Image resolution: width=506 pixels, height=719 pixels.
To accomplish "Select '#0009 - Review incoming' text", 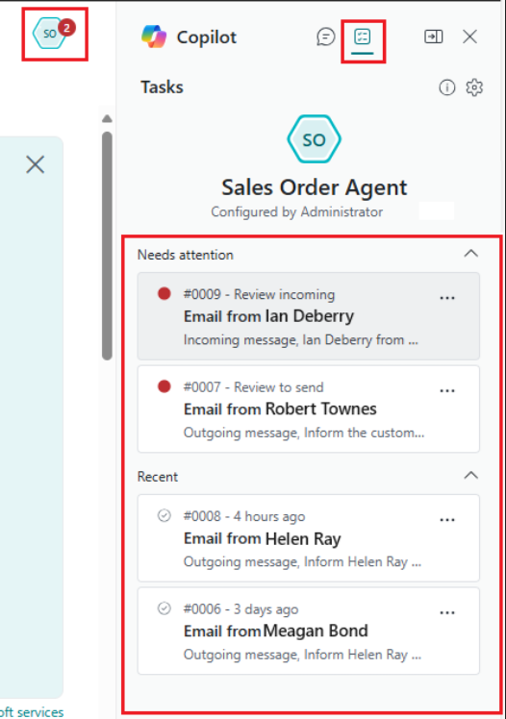I will tap(259, 294).
